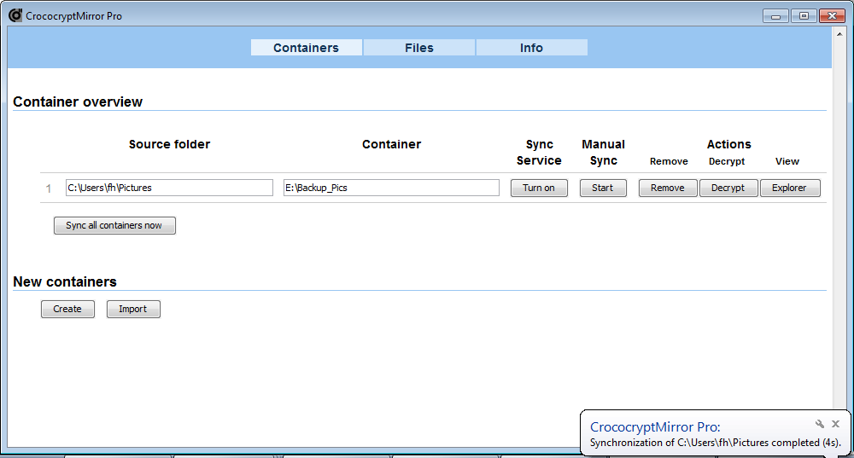This screenshot has height=458, width=854.
Task: Click CrococryptMirror Pro notification title
Action: [655, 427]
